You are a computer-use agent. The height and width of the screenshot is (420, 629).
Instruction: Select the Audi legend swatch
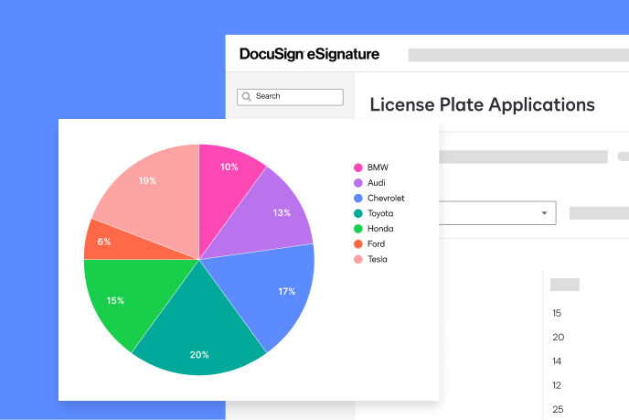(x=358, y=183)
